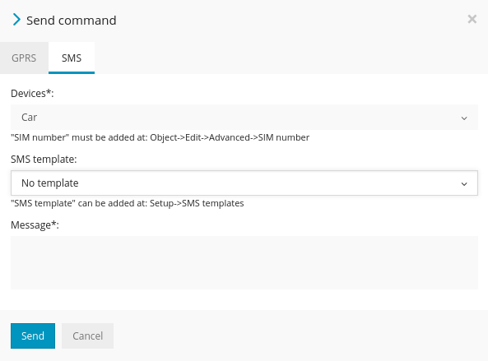Screen dimensions: 488x361
Task: Switch to the GPRS tab
Action: (24, 58)
